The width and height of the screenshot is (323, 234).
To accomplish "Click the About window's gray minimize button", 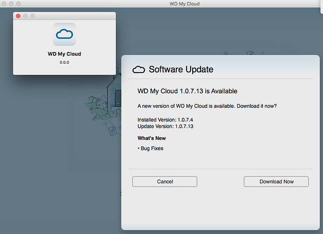I will click(25, 16).
